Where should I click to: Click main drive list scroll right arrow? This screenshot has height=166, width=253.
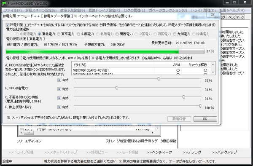click(x=153, y=133)
